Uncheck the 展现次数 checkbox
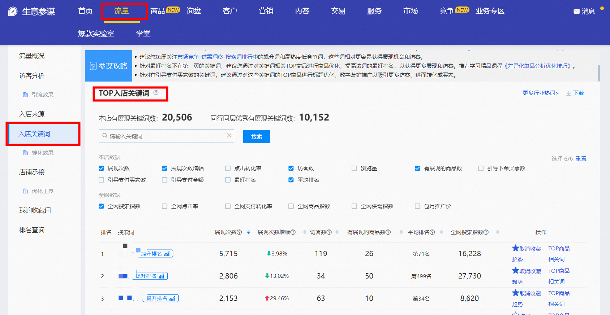The image size is (610, 315). pos(101,168)
